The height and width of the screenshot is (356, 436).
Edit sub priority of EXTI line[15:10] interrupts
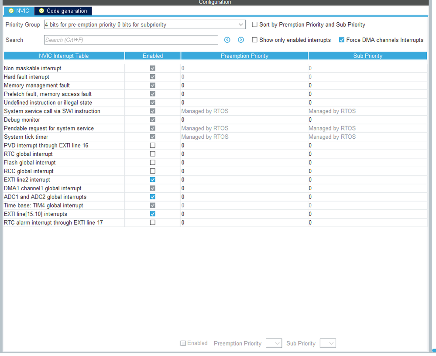click(367, 214)
